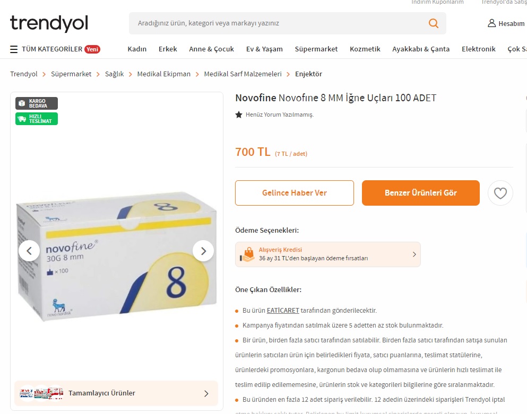Expand Tamamlayıcı Ürünler section

click(x=116, y=393)
